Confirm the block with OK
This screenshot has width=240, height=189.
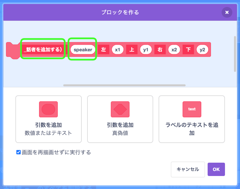point(216,169)
